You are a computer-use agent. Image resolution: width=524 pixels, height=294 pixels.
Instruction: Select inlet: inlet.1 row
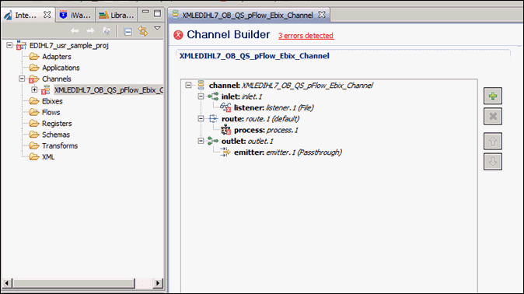click(x=242, y=96)
